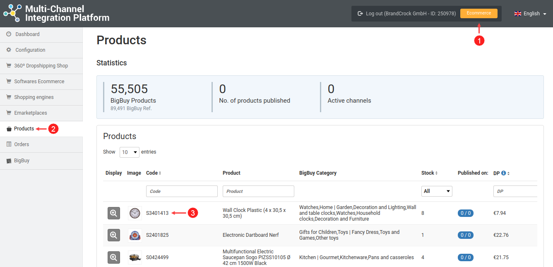Screen dimensions: 553x267
Task: Open Dashboard in the sidebar
Action: point(27,34)
